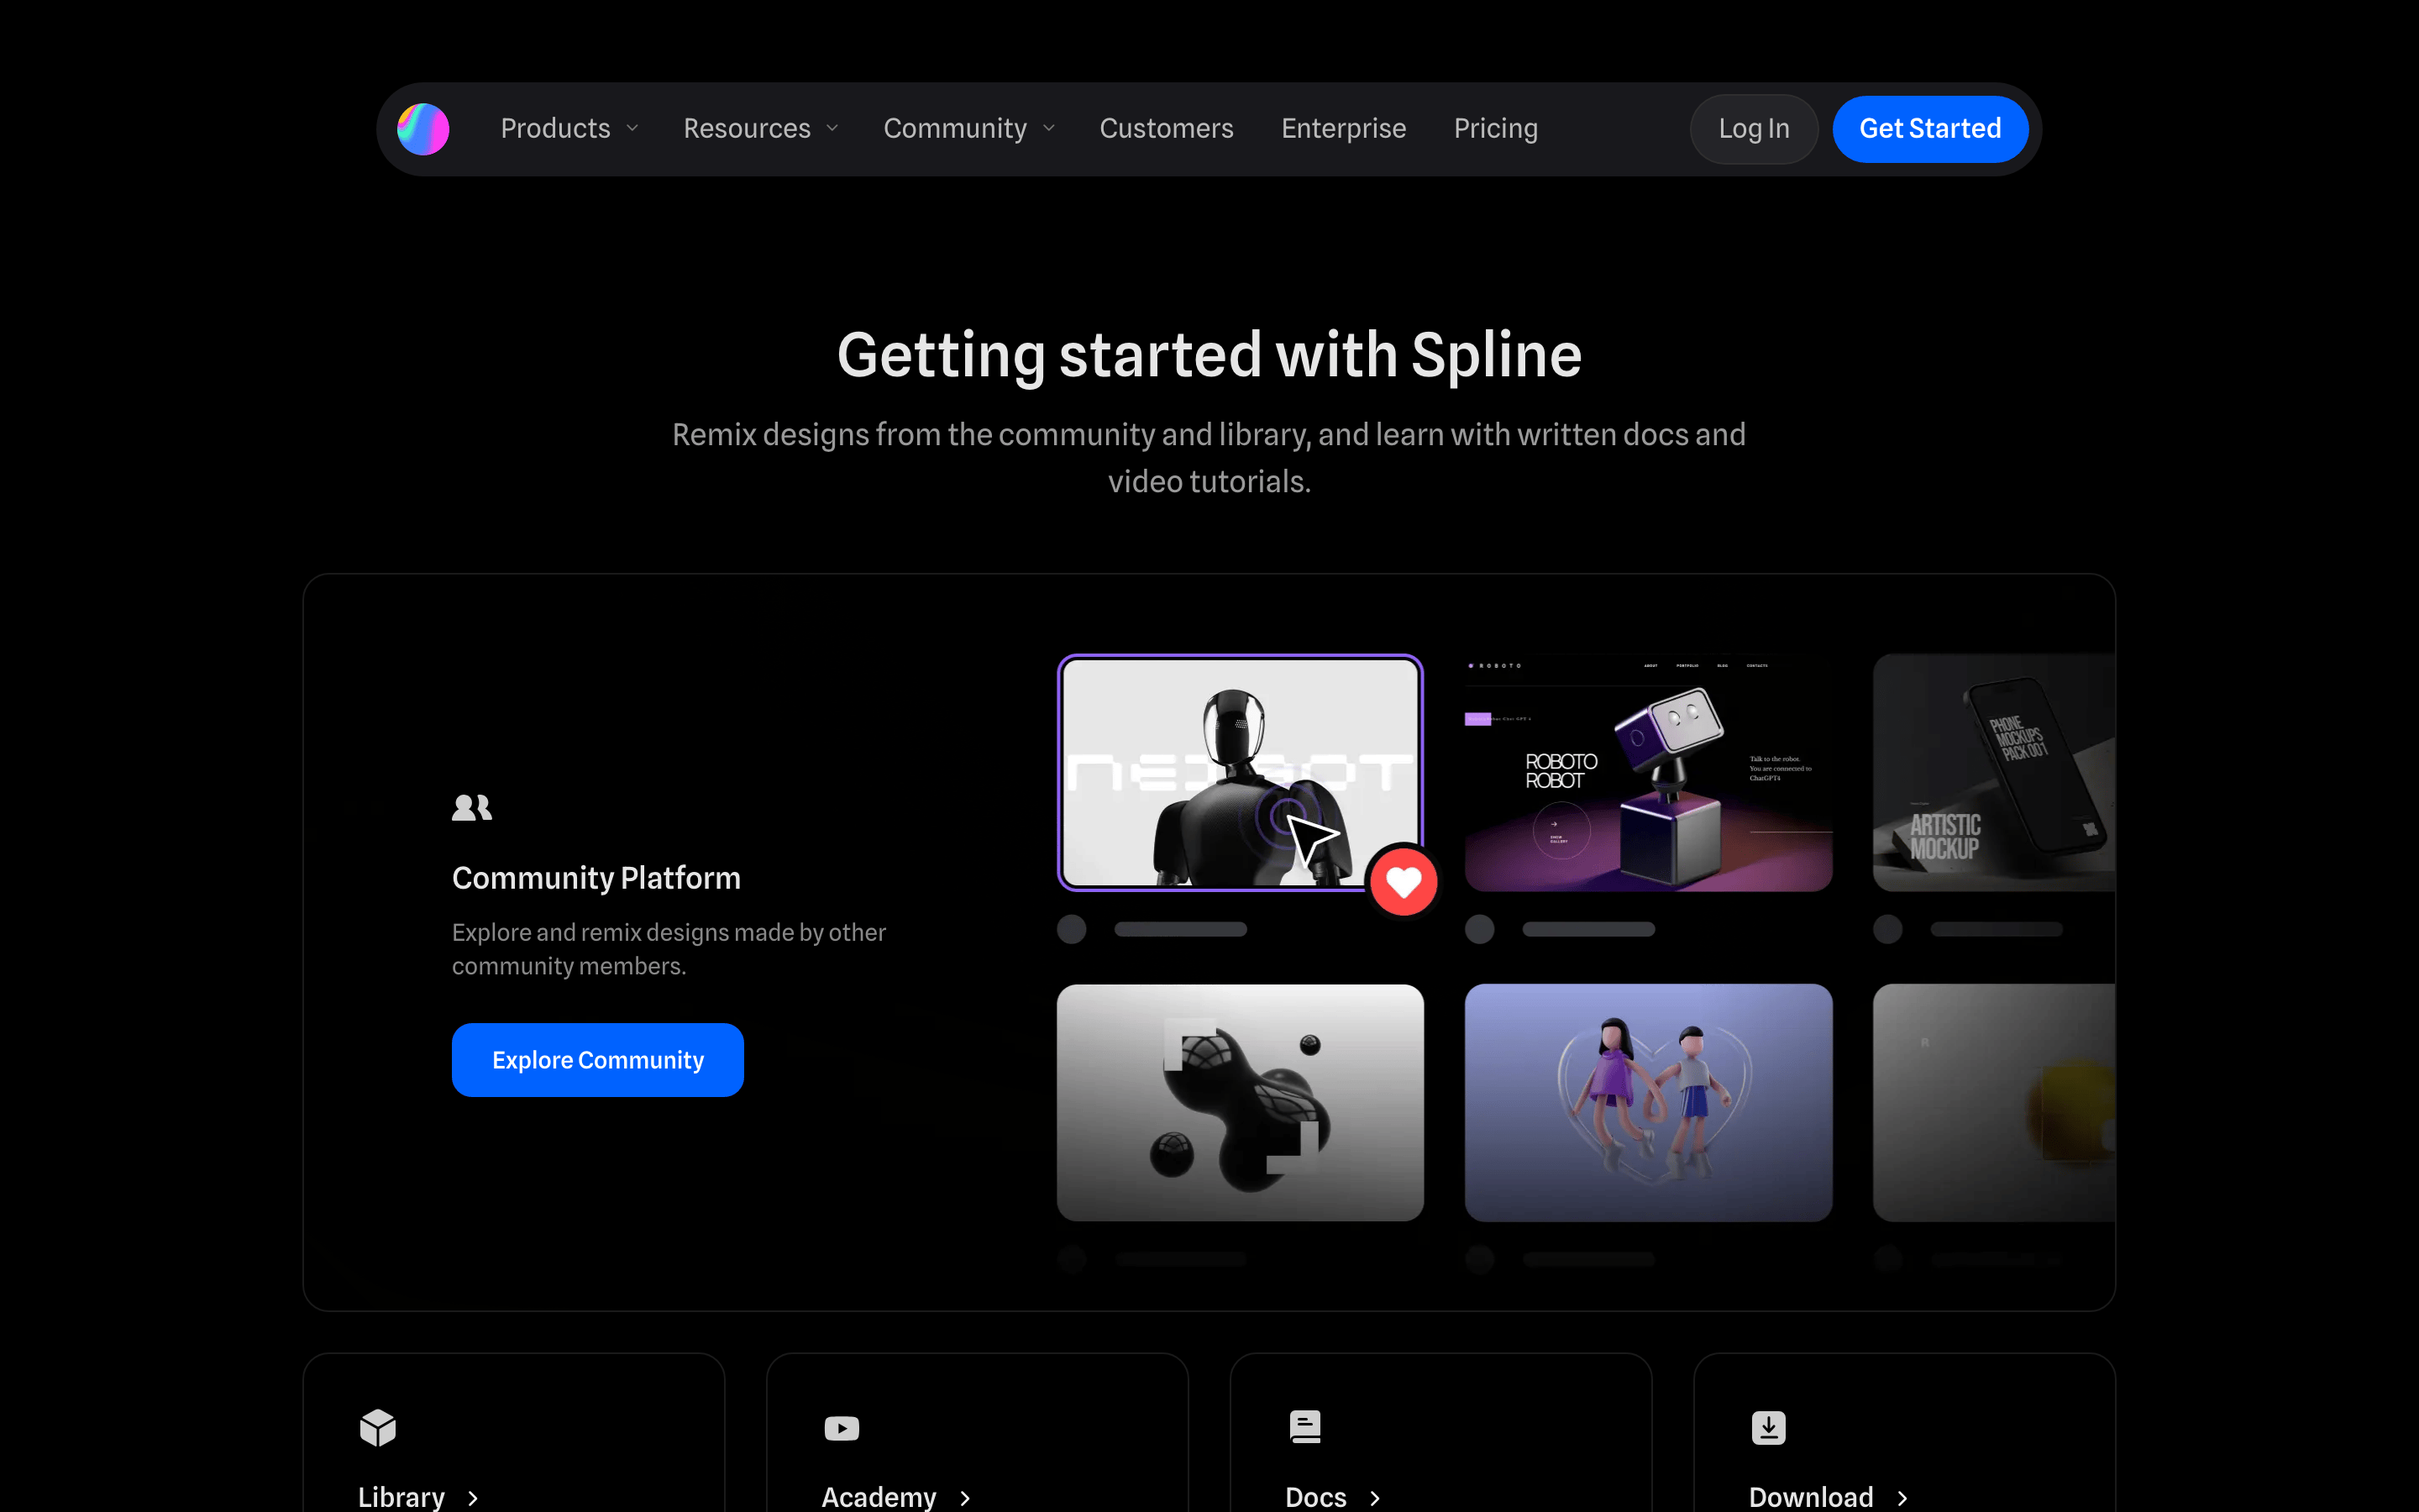Open the Library link
Image resolution: width=2419 pixels, height=1512 pixels.
tap(401, 1497)
